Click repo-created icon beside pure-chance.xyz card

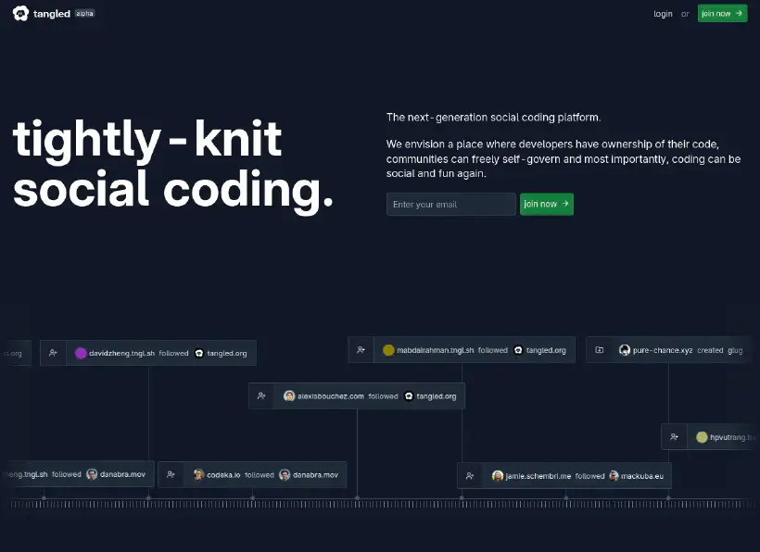pyautogui.click(x=600, y=350)
